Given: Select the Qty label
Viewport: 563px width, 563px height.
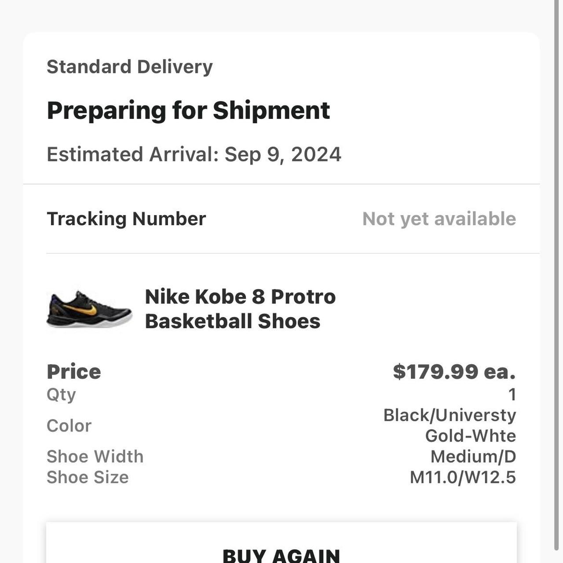Looking at the screenshot, I should pos(61,395).
